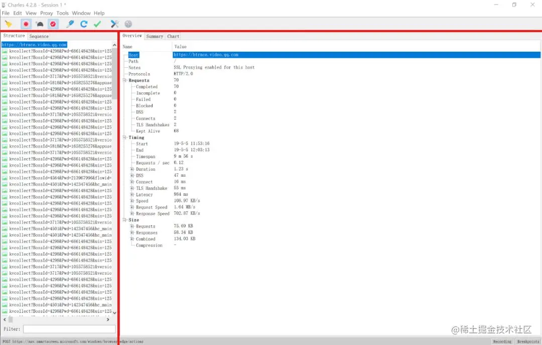Image resolution: width=542 pixels, height=345 pixels.
Task: Clear the session with the broom icon
Action: coord(9,24)
